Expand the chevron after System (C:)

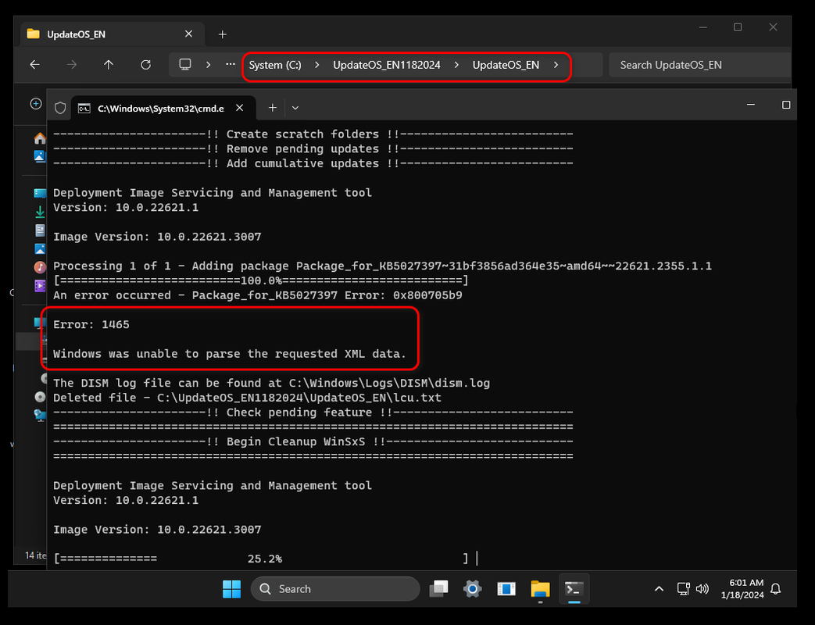317,65
